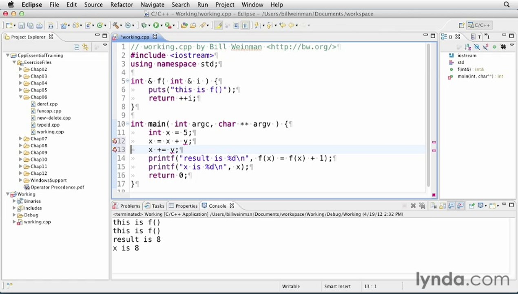Open the Refactor menu
This screenshot has height=294, width=518.
122,4
